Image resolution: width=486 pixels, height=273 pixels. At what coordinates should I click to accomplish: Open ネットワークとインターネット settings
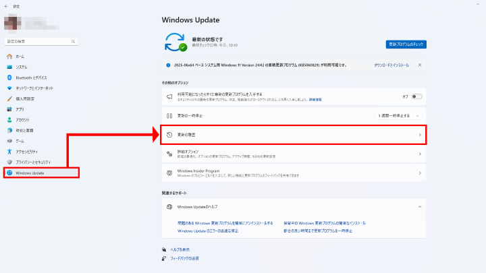34,88
